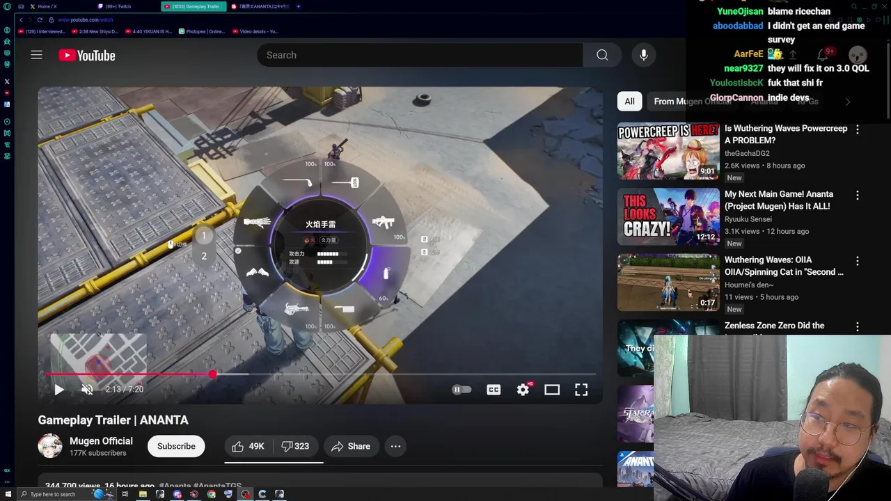This screenshot has height=501, width=891.
Task: Open options for My Next Main Game video
Action: tap(858, 196)
